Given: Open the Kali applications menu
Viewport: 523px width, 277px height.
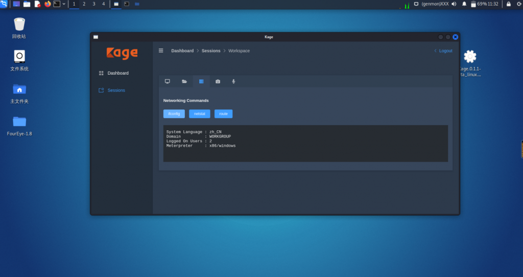Looking at the screenshot, I should tap(4, 4).
